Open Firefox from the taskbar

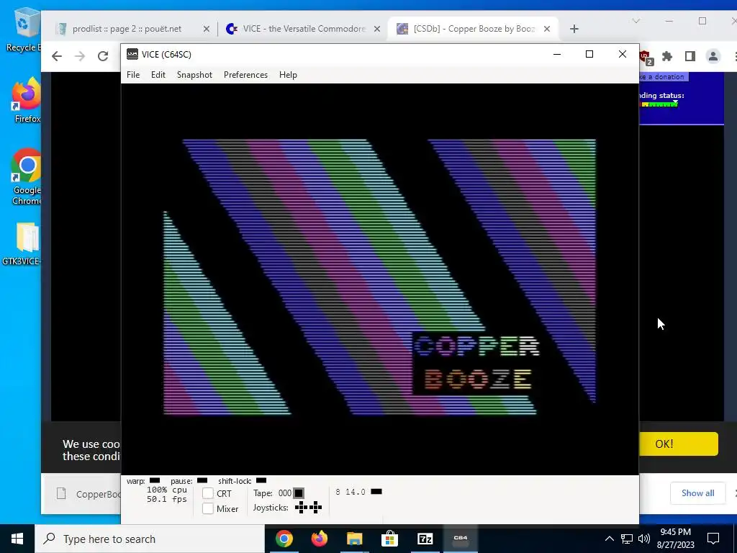(319, 539)
